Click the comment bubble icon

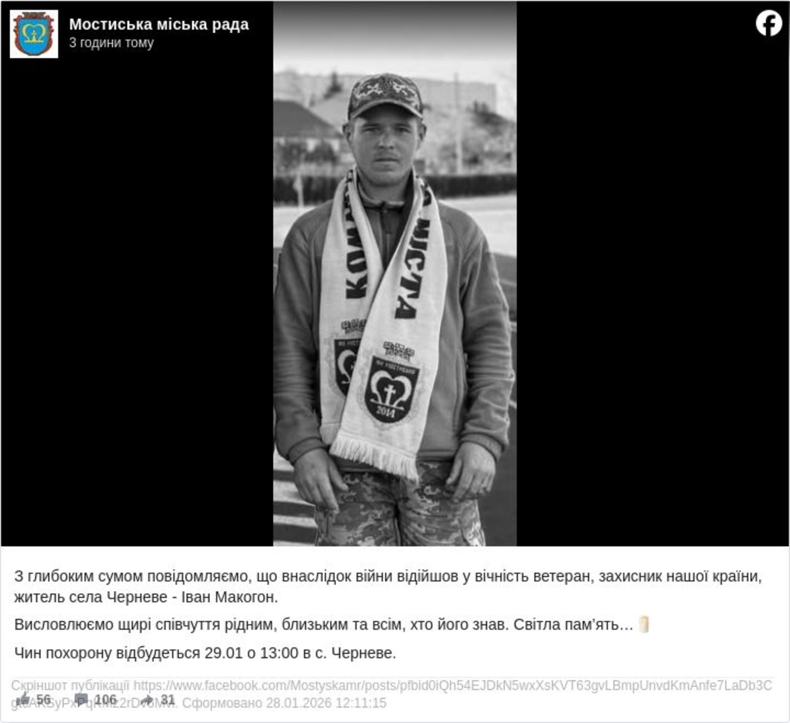[81, 699]
